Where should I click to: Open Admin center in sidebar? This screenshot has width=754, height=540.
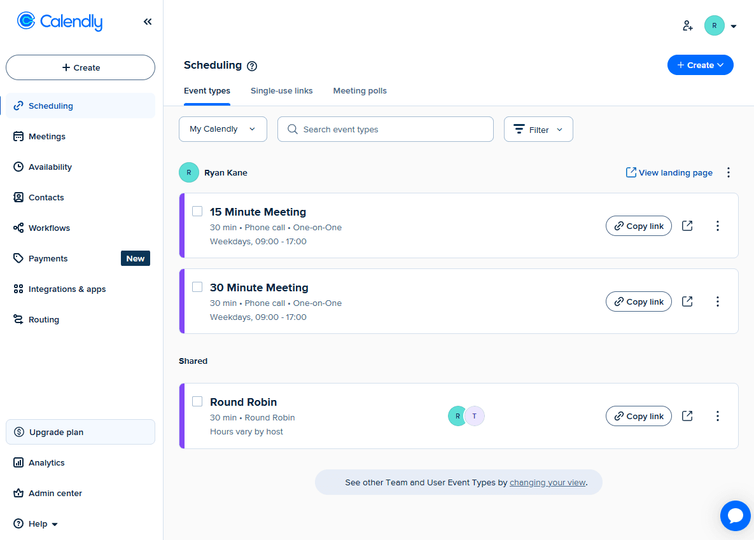click(x=80, y=494)
